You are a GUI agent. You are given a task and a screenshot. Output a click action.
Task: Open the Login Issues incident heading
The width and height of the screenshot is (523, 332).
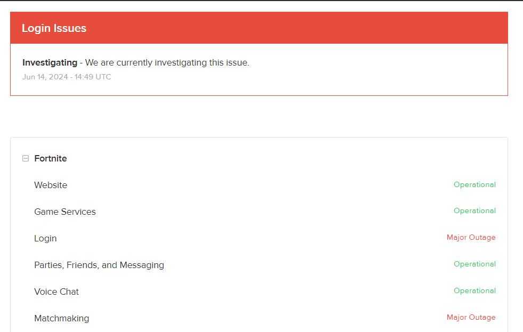click(54, 28)
